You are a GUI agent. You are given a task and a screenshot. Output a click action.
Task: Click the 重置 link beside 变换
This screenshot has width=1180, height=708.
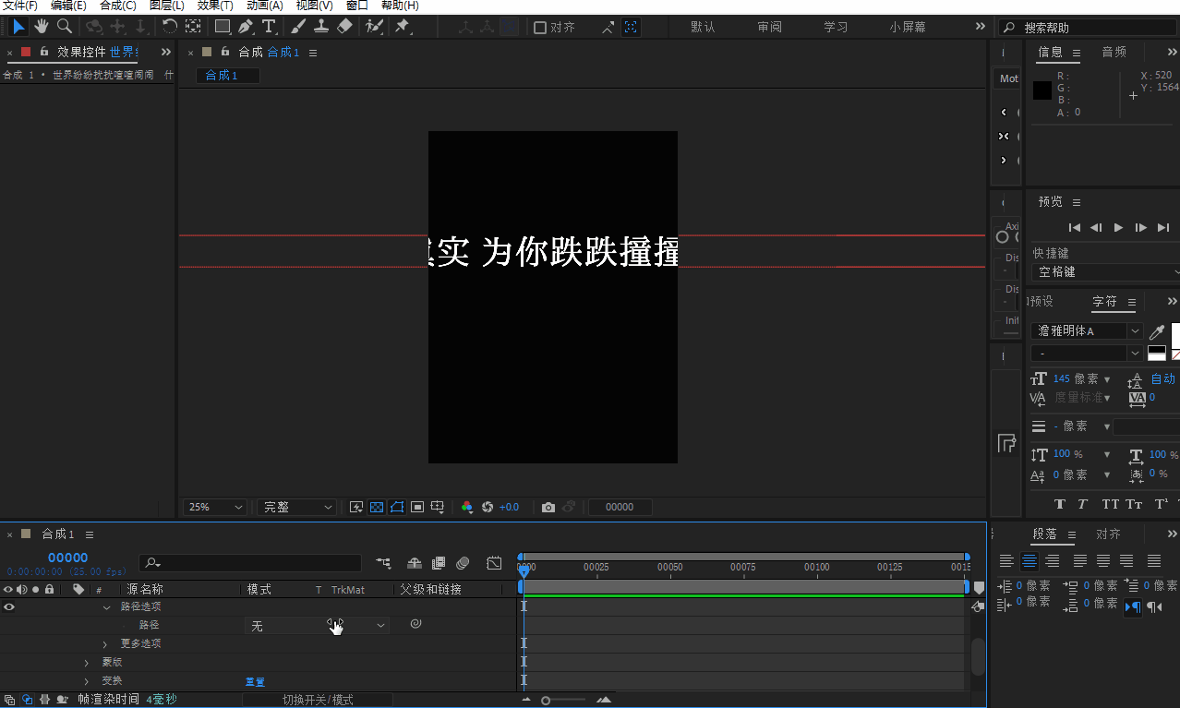[255, 681]
